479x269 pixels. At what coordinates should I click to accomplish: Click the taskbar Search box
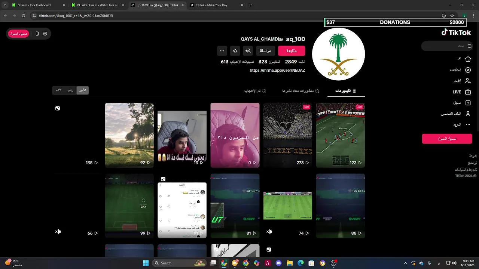click(x=180, y=263)
